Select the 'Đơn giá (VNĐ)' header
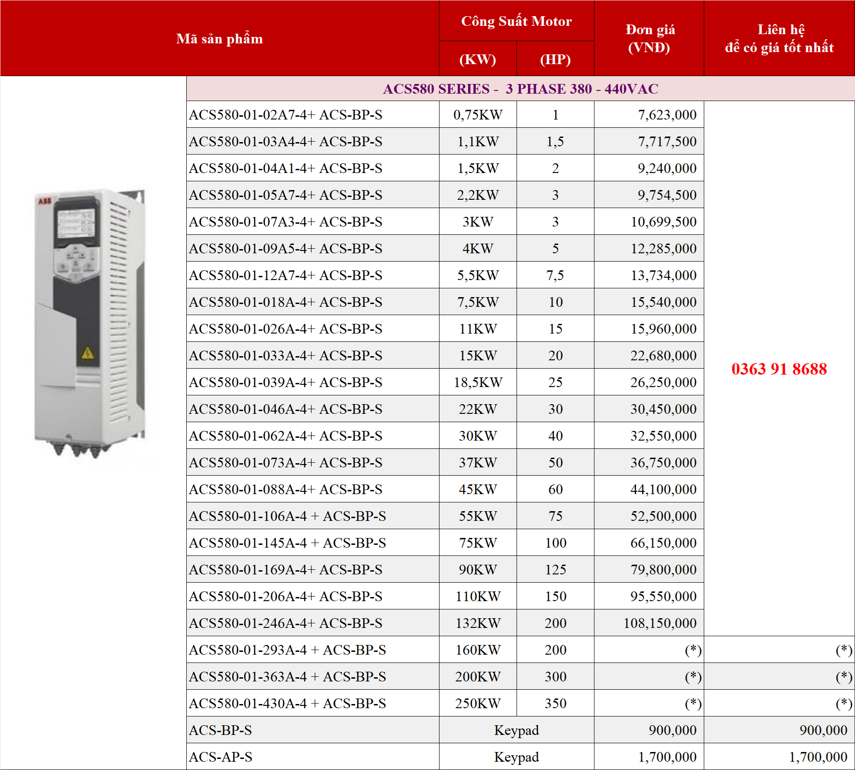The height and width of the screenshot is (770, 855). [x=649, y=38]
